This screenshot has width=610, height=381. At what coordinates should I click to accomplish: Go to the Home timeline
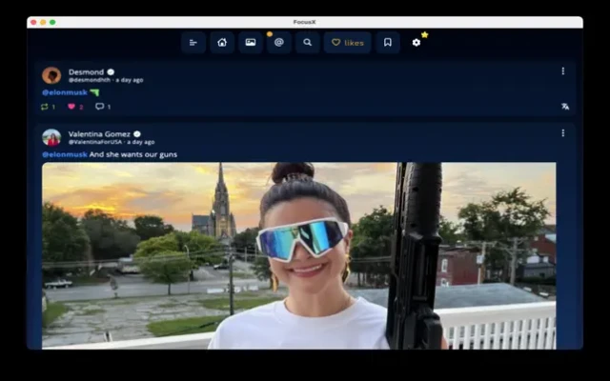[x=222, y=43]
